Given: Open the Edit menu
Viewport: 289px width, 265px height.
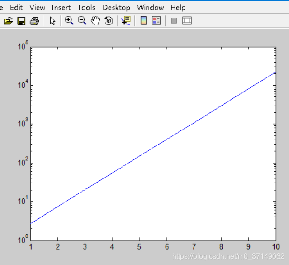Looking at the screenshot, I should [16, 8].
